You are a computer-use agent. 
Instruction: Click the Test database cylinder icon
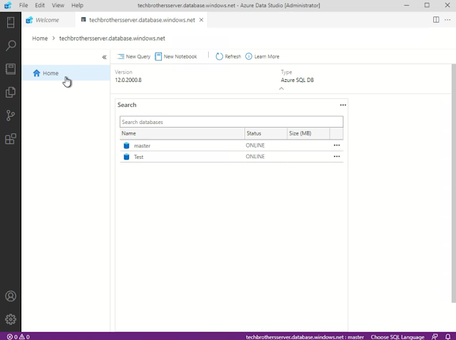pos(126,157)
